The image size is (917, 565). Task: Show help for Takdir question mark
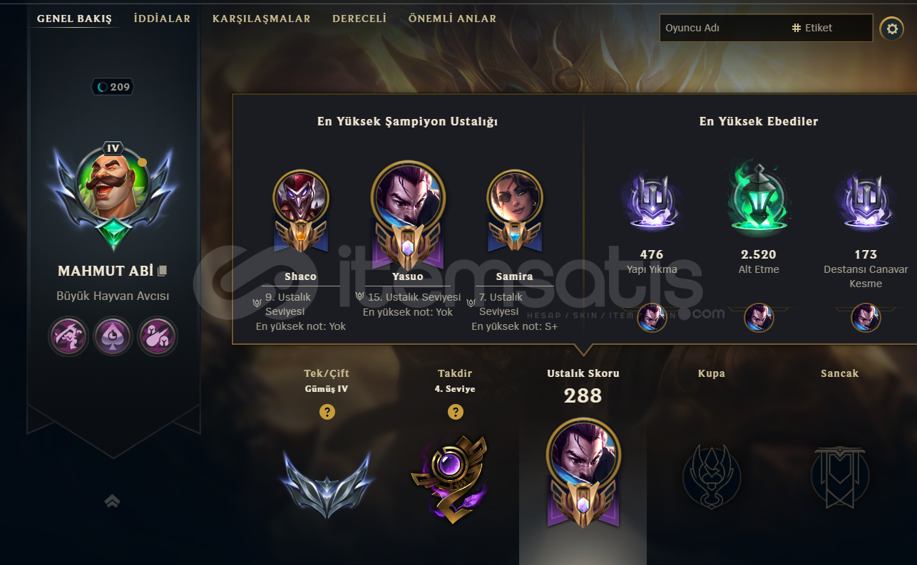point(455,412)
